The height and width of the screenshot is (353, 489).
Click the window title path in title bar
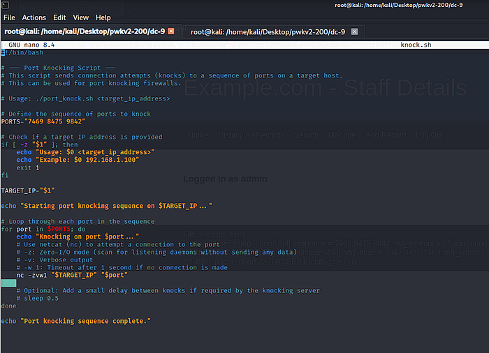click(399, 5)
